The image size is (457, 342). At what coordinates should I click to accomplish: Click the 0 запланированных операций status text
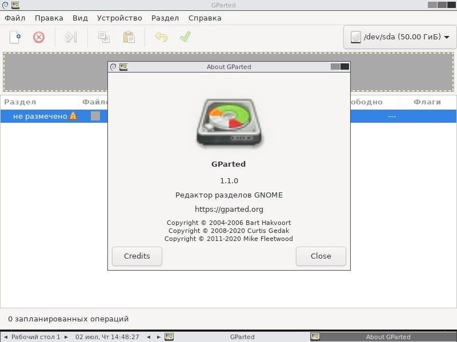point(69,319)
